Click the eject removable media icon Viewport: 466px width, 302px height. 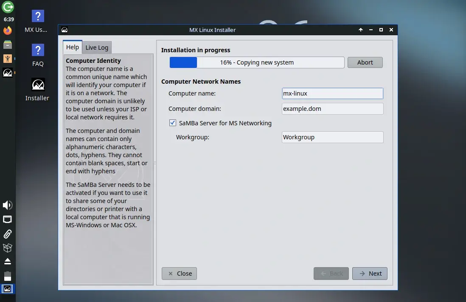coord(7,261)
